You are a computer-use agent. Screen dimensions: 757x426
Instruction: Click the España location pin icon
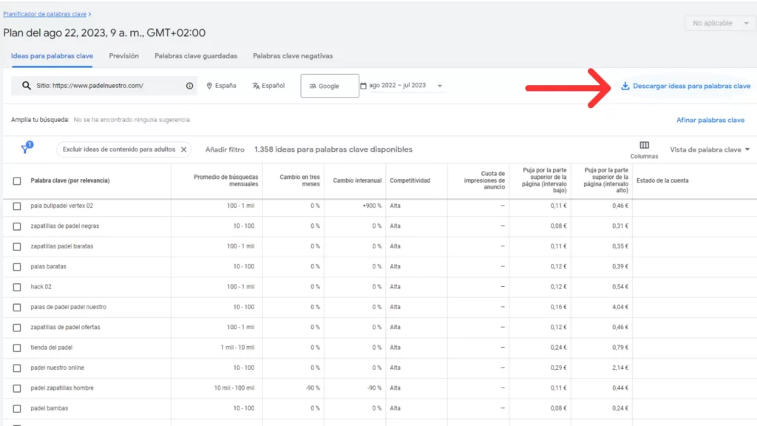pos(210,86)
